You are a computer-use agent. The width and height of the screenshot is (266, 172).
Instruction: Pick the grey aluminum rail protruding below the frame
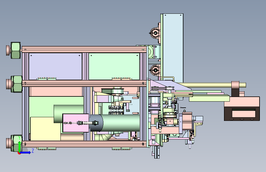point(156,152)
